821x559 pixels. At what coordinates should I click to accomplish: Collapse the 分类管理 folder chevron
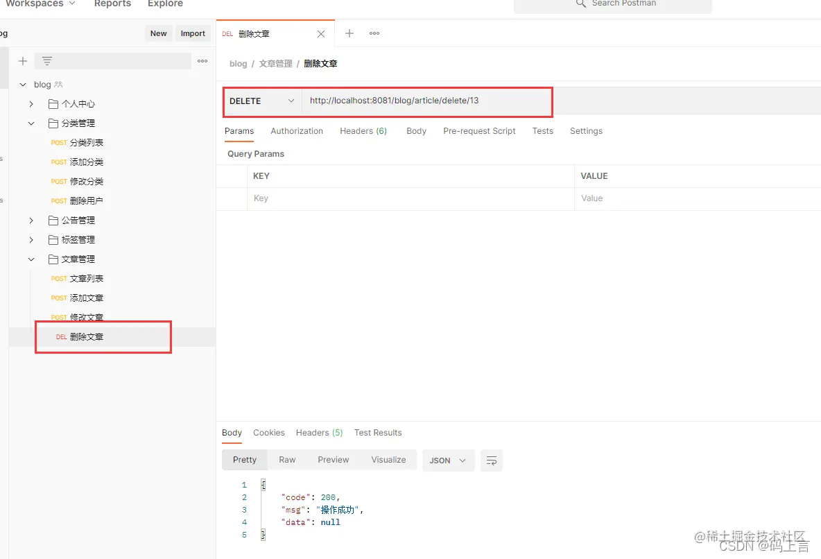coord(31,123)
